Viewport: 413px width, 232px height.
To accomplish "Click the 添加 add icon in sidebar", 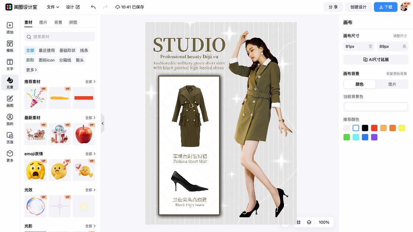I will pos(10,28).
